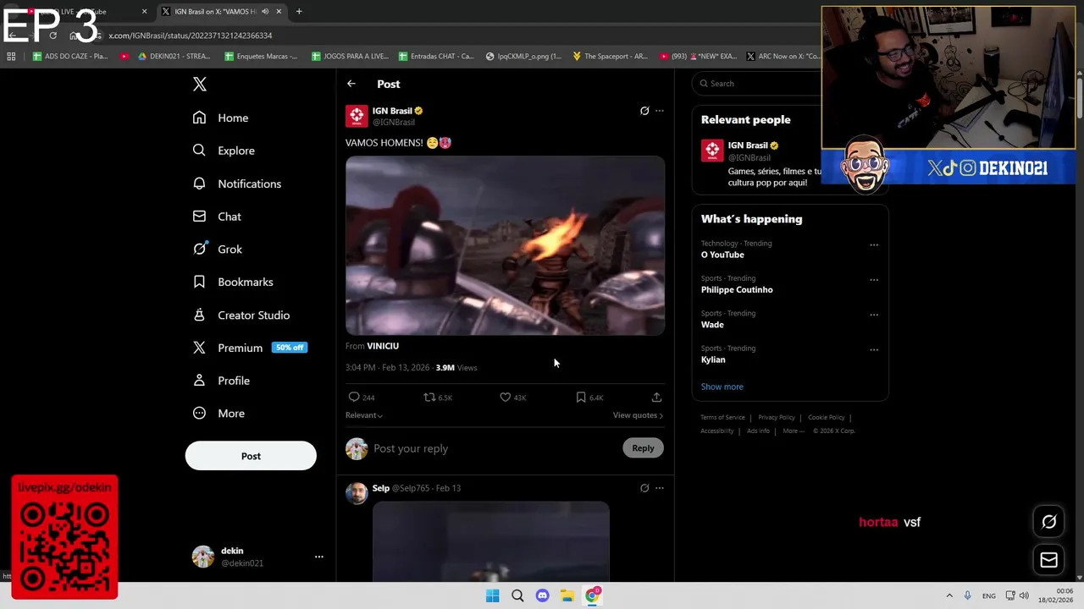Open more options for Wade trend
This screenshot has width=1084, height=609.
(x=874, y=315)
